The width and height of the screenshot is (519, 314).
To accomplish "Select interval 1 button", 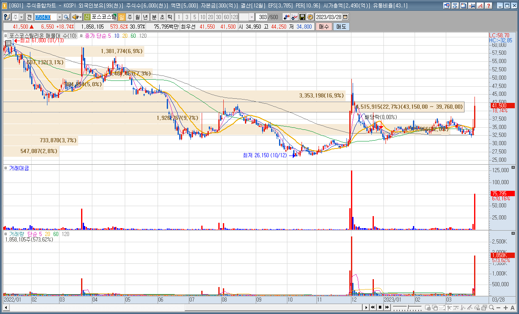I will pos(179,17).
